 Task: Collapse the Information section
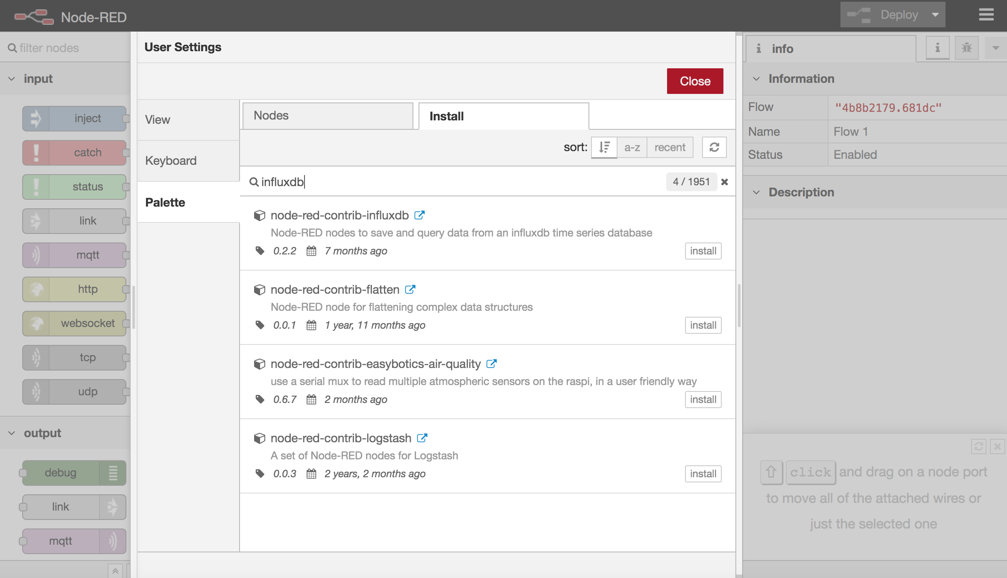pos(756,79)
